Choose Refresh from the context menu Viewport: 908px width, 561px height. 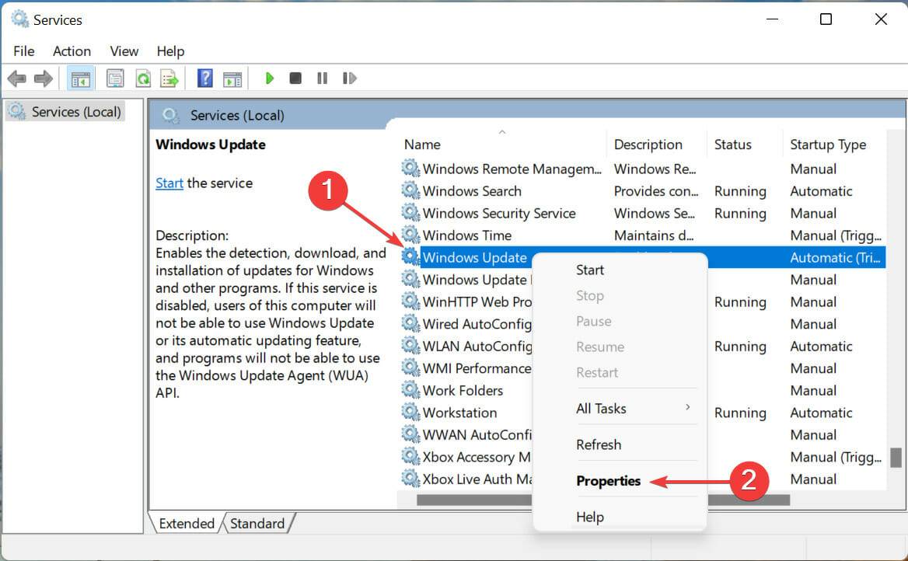click(x=598, y=444)
